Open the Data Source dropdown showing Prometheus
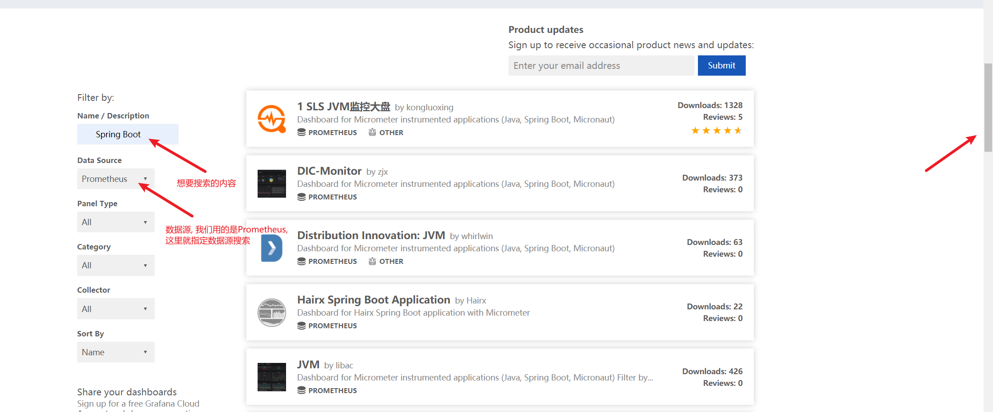Image resolution: width=993 pixels, height=412 pixels. click(x=115, y=179)
